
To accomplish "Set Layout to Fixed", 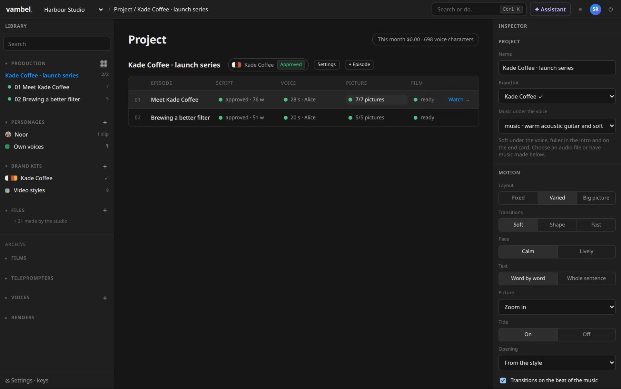I will 518,198.
